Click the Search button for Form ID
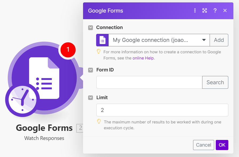The width and height of the screenshot is (239, 157). click(215, 82)
